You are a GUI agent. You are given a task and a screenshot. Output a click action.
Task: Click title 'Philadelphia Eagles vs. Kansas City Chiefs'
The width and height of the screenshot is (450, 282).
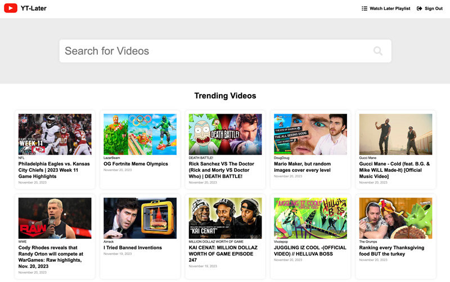click(x=54, y=170)
